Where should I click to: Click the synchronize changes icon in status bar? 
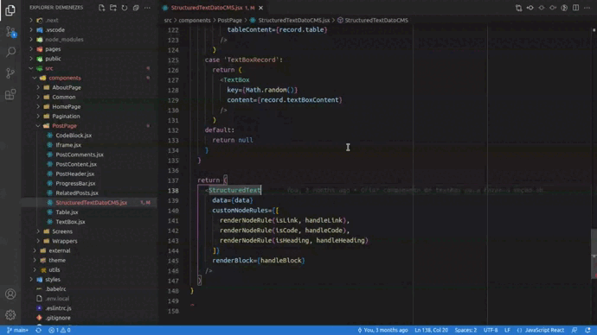click(38, 330)
